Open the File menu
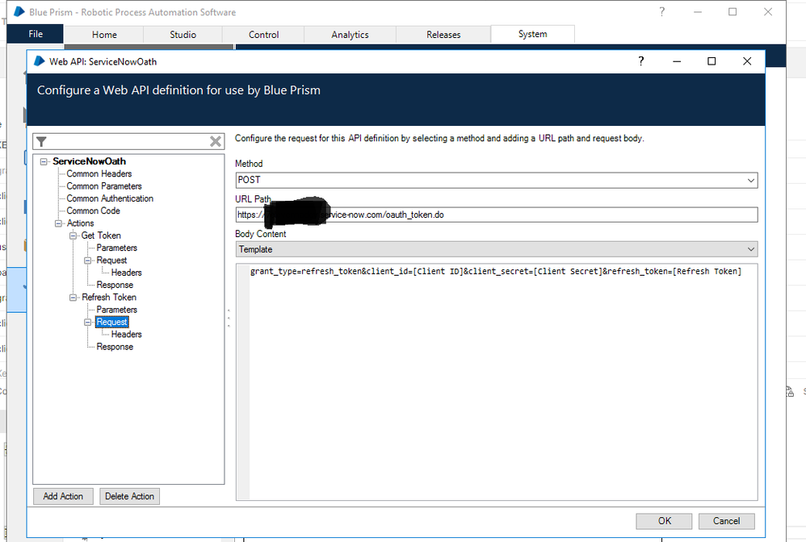This screenshot has height=542, width=806. pyautogui.click(x=36, y=34)
